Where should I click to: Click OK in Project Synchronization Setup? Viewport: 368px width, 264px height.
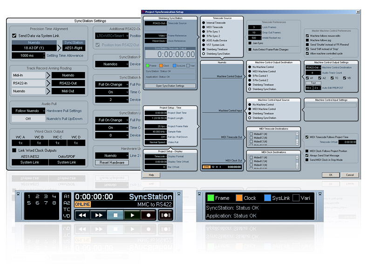[x=331, y=175]
